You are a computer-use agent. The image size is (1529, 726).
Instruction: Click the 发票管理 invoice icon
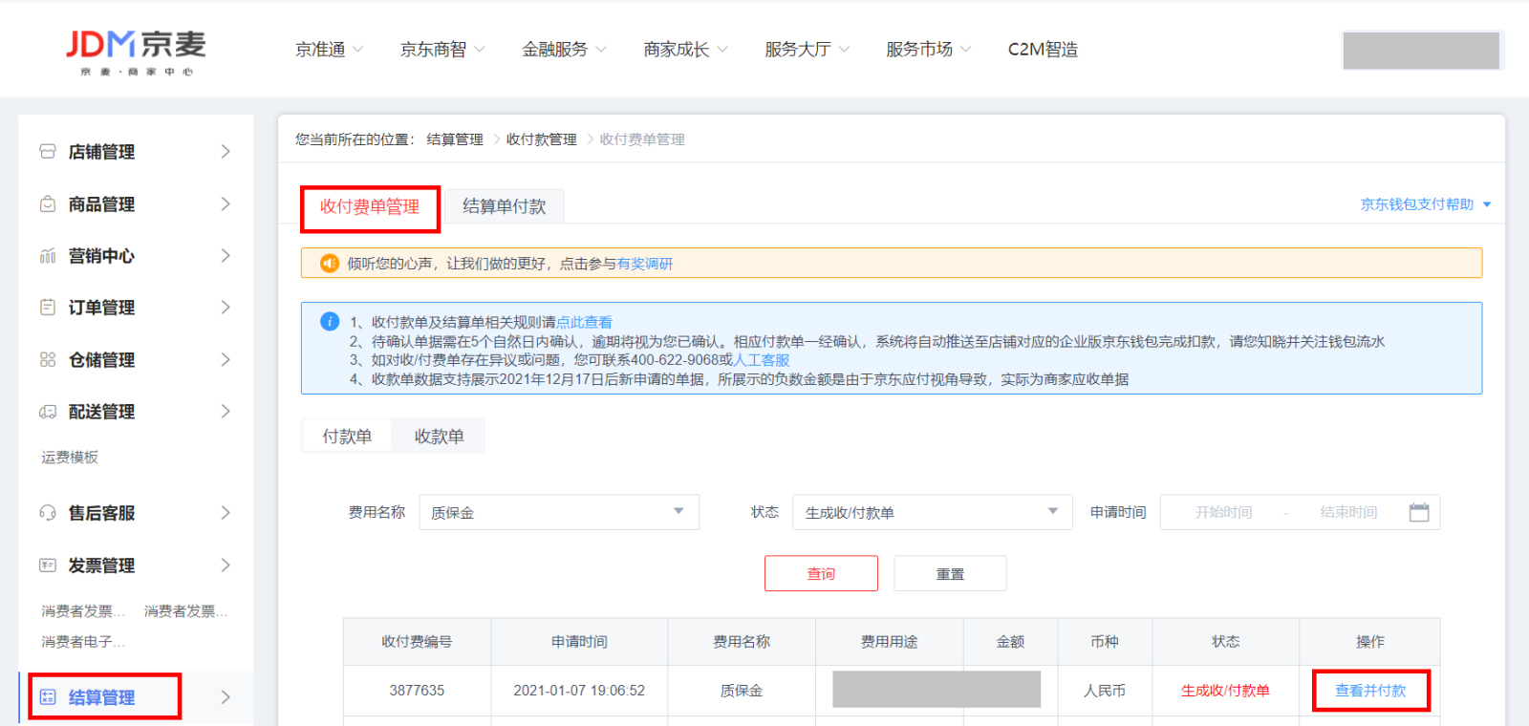[x=48, y=565]
